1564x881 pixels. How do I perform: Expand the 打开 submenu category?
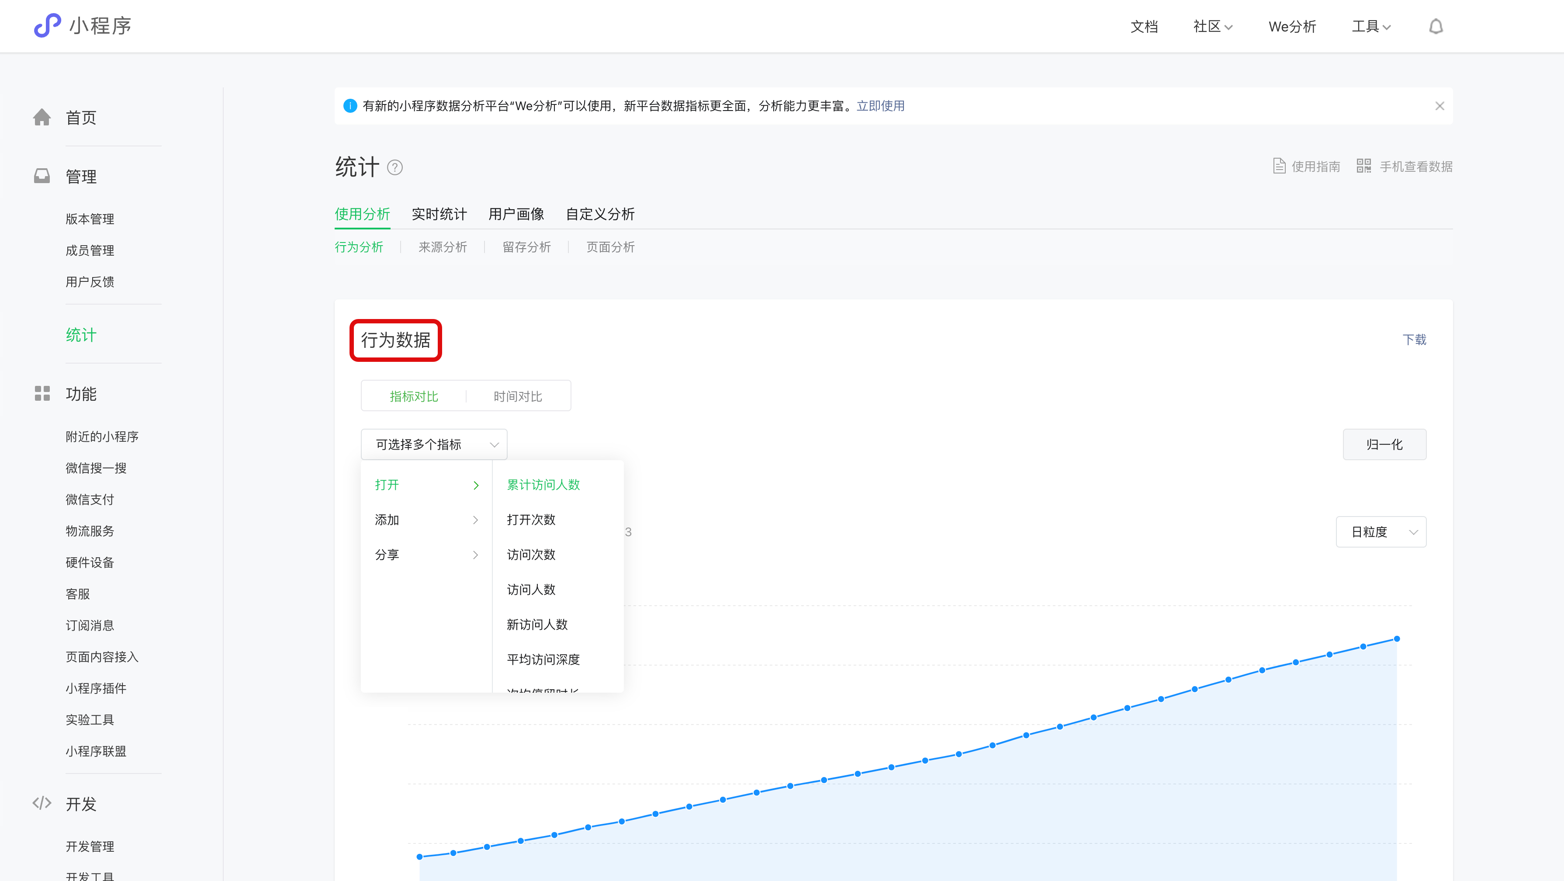click(x=426, y=485)
